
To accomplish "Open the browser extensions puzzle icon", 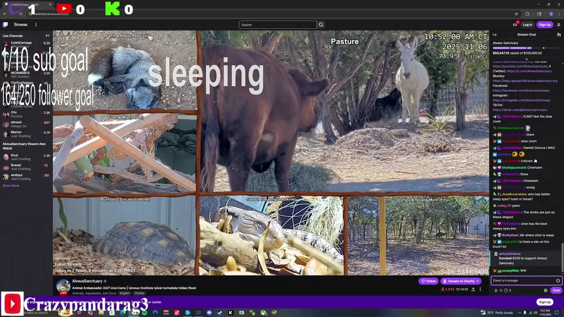I will pyautogui.click(x=527, y=14).
